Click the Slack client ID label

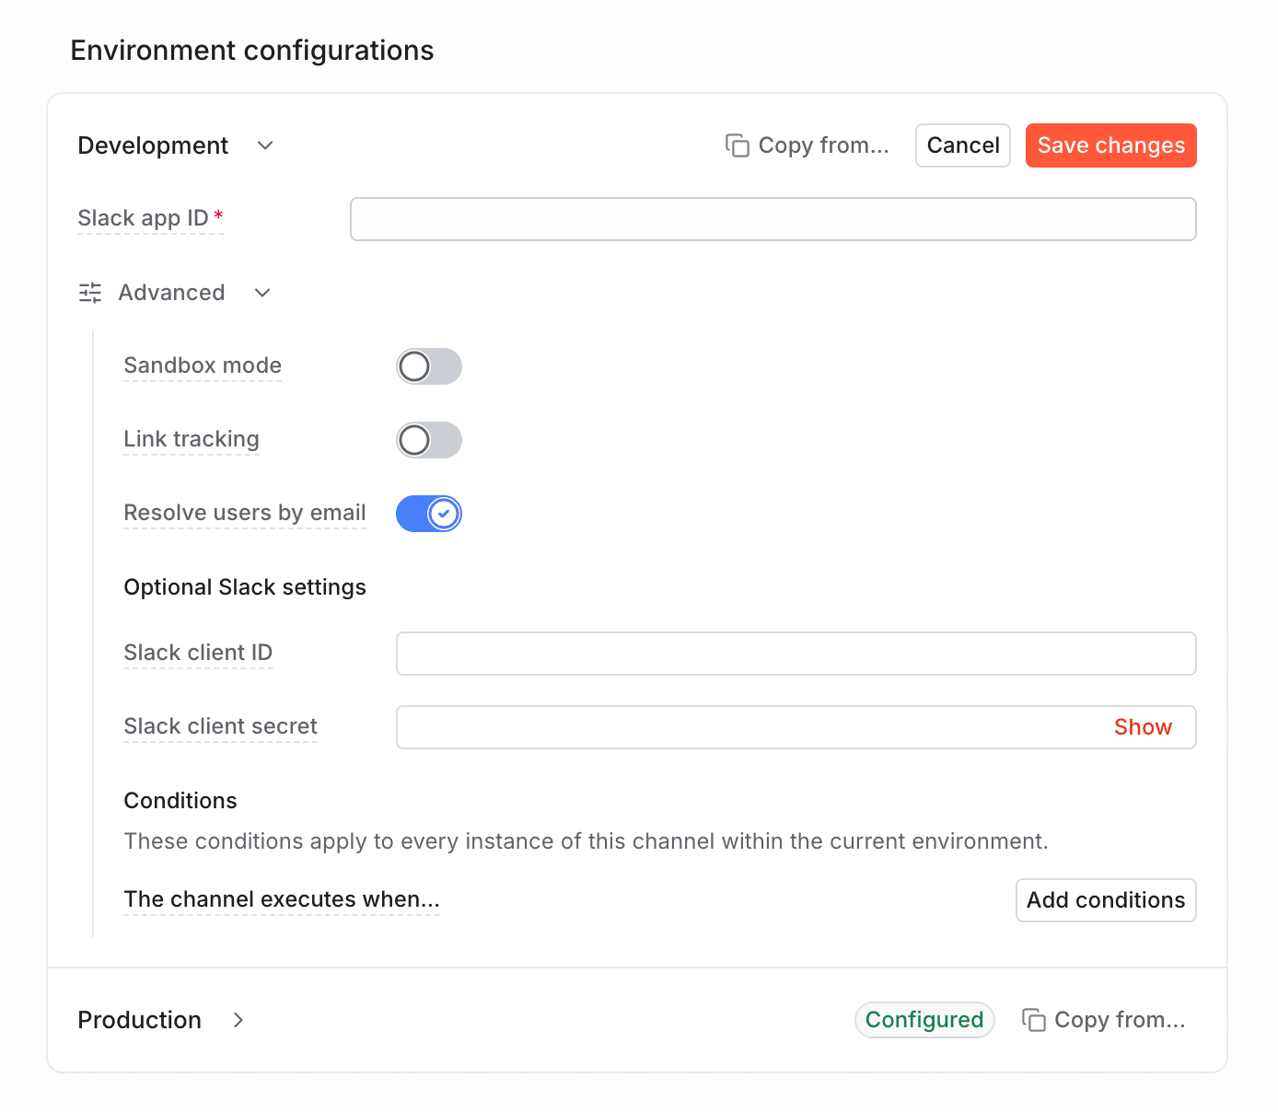coord(199,654)
